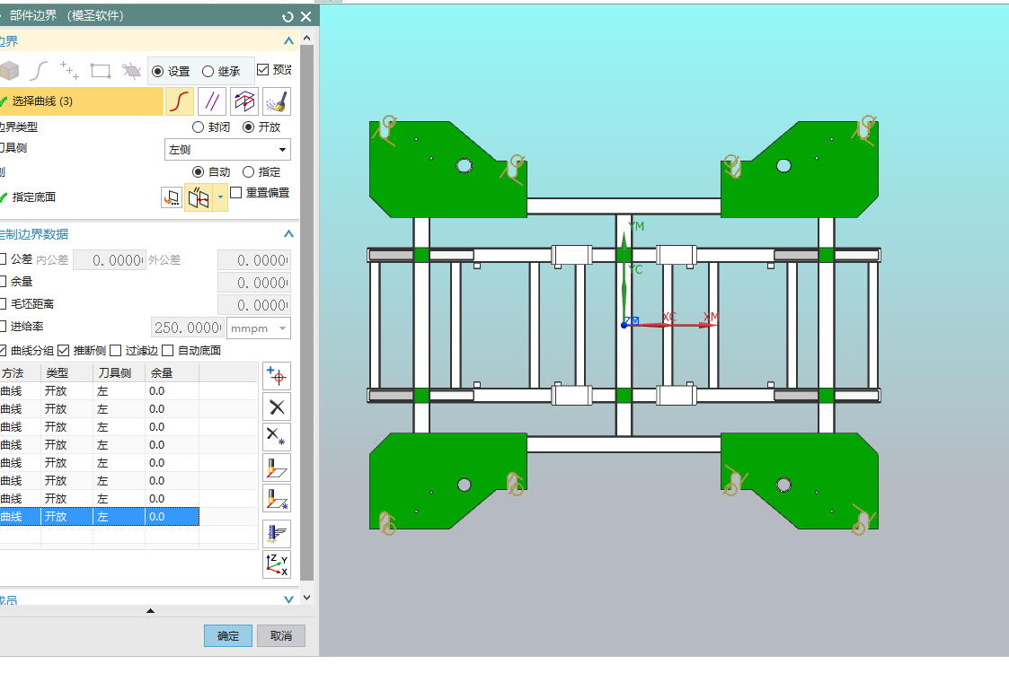The height and width of the screenshot is (682, 1009).
Task: Click the 取消 button
Action: click(281, 635)
